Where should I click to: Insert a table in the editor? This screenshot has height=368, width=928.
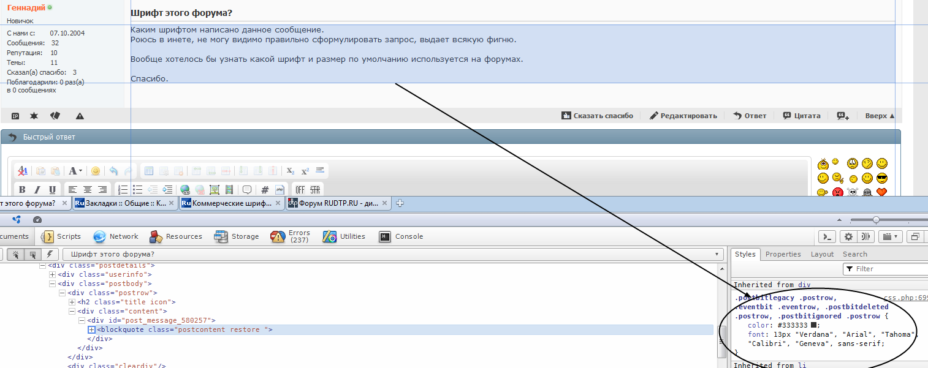pyautogui.click(x=148, y=171)
